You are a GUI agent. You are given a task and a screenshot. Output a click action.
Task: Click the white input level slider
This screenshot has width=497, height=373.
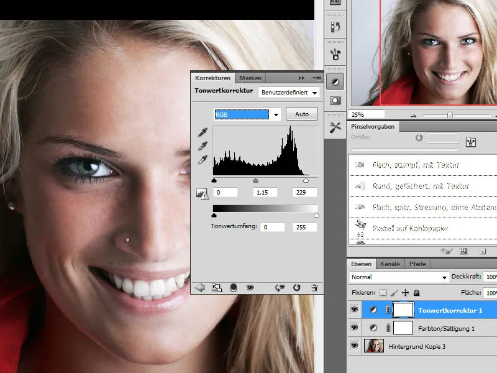[x=306, y=180]
